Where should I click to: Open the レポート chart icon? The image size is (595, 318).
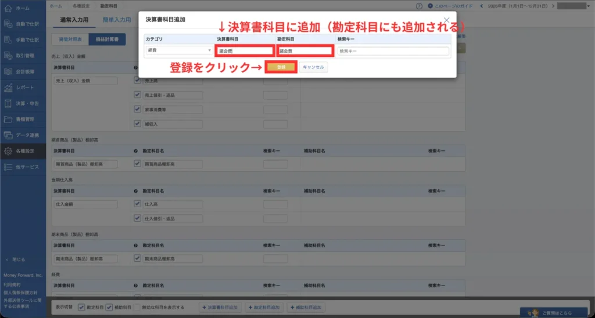coord(8,88)
